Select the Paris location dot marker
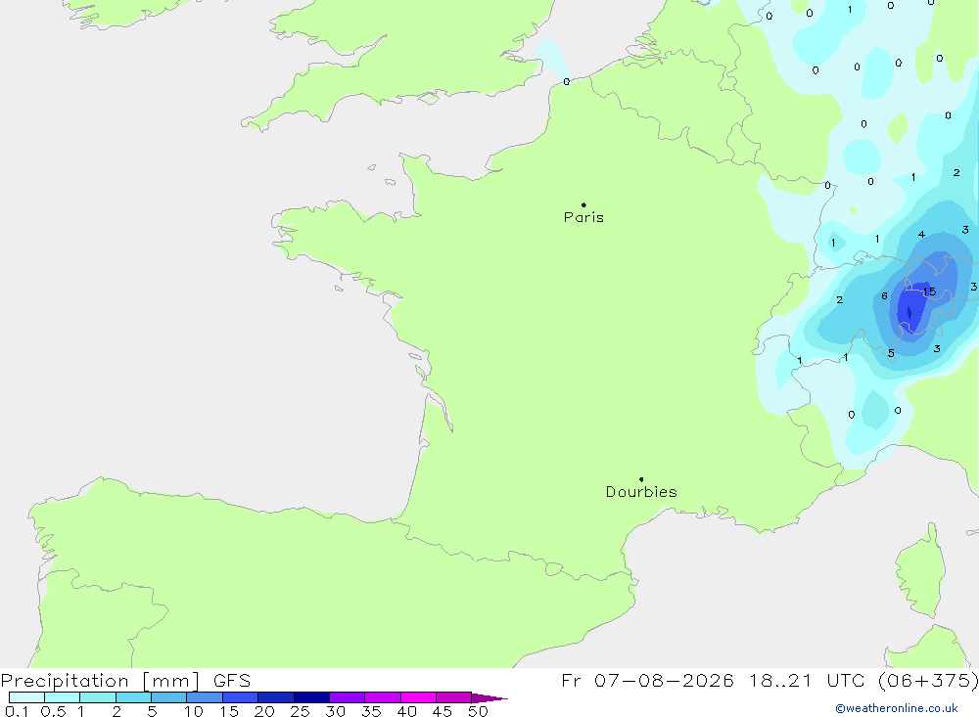 pos(583,204)
